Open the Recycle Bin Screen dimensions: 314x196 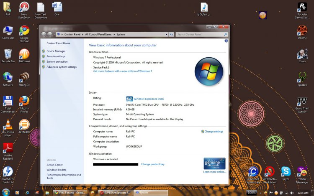click(x=8, y=56)
